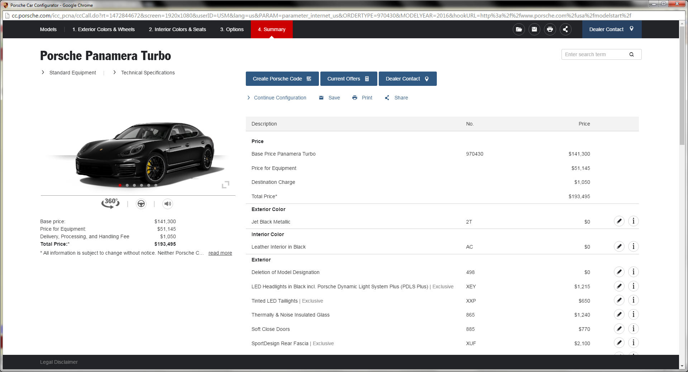Play the engine sound speaker icon
688x372 pixels.
coord(168,204)
